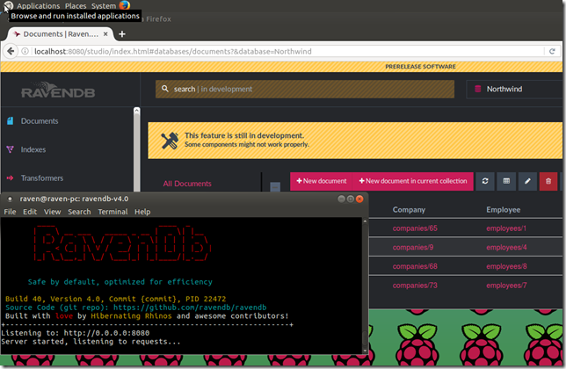Screen dimensions: 566x369
Task: Open Indexes in the sidebar
Action: coord(33,149)
